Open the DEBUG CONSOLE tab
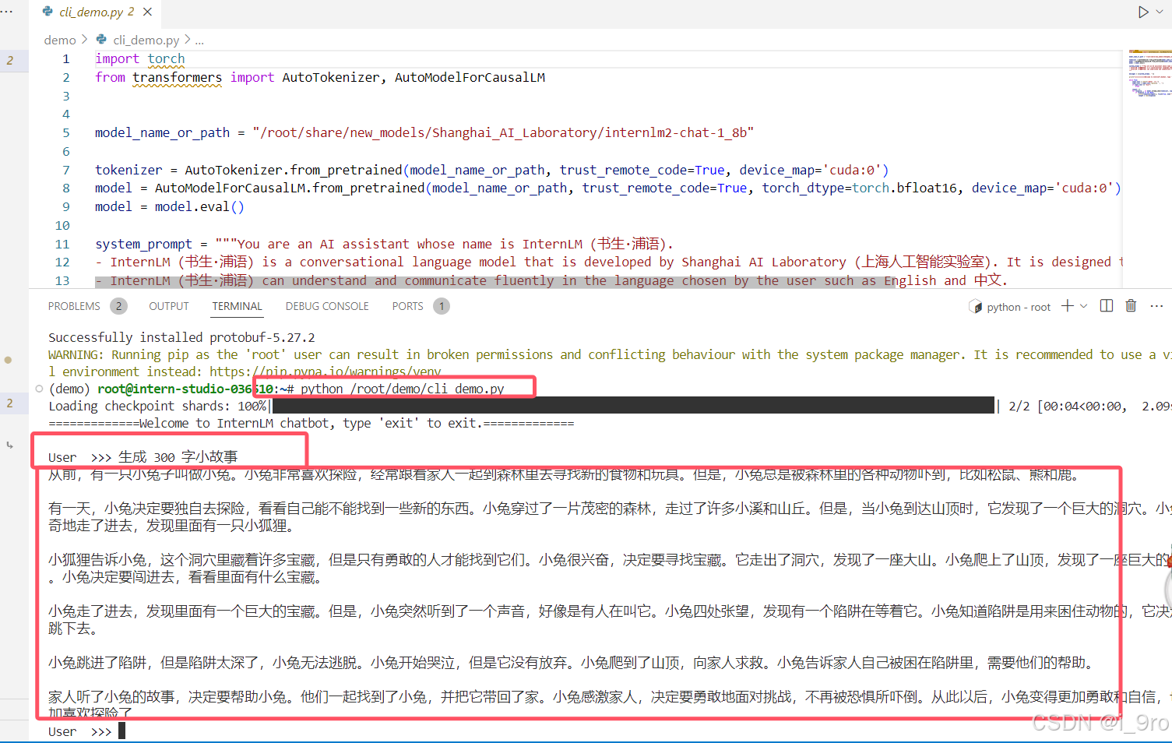Viewport: 1172px width, 743px height. (327, 306)
